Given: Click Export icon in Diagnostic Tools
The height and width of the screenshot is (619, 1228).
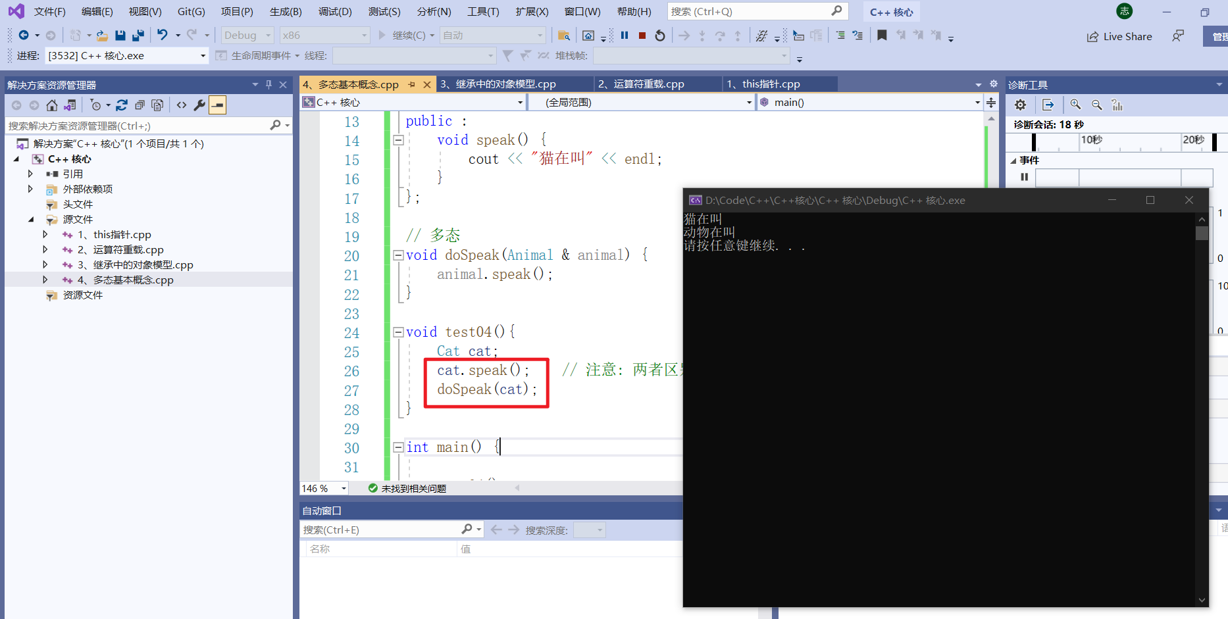Looking at the screenshot, I should (1048, 105).
